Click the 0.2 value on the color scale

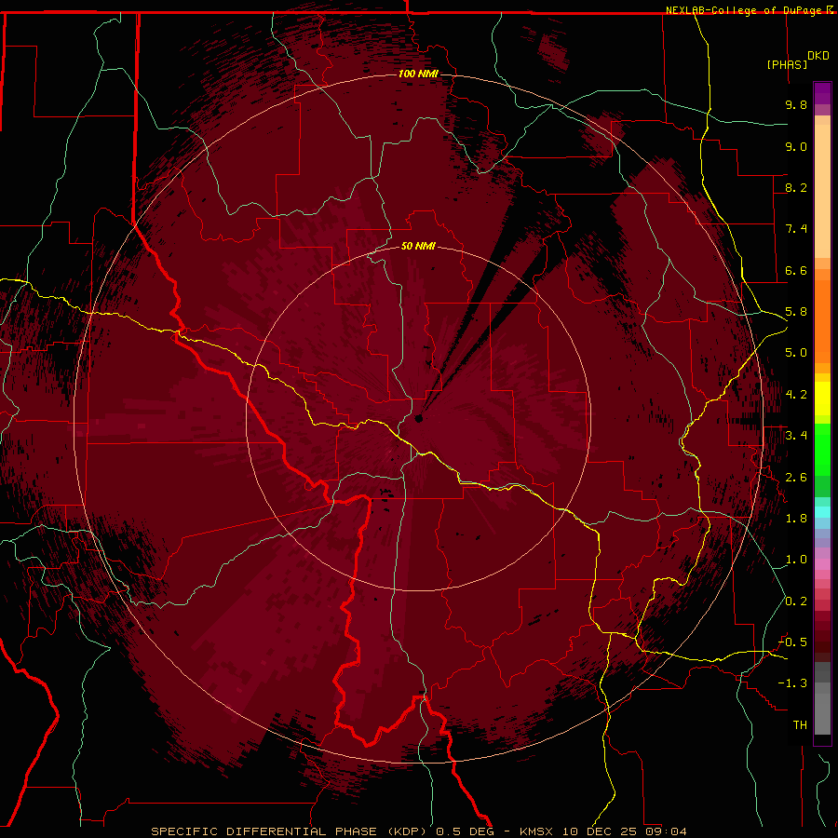click(x=796, y=601)
